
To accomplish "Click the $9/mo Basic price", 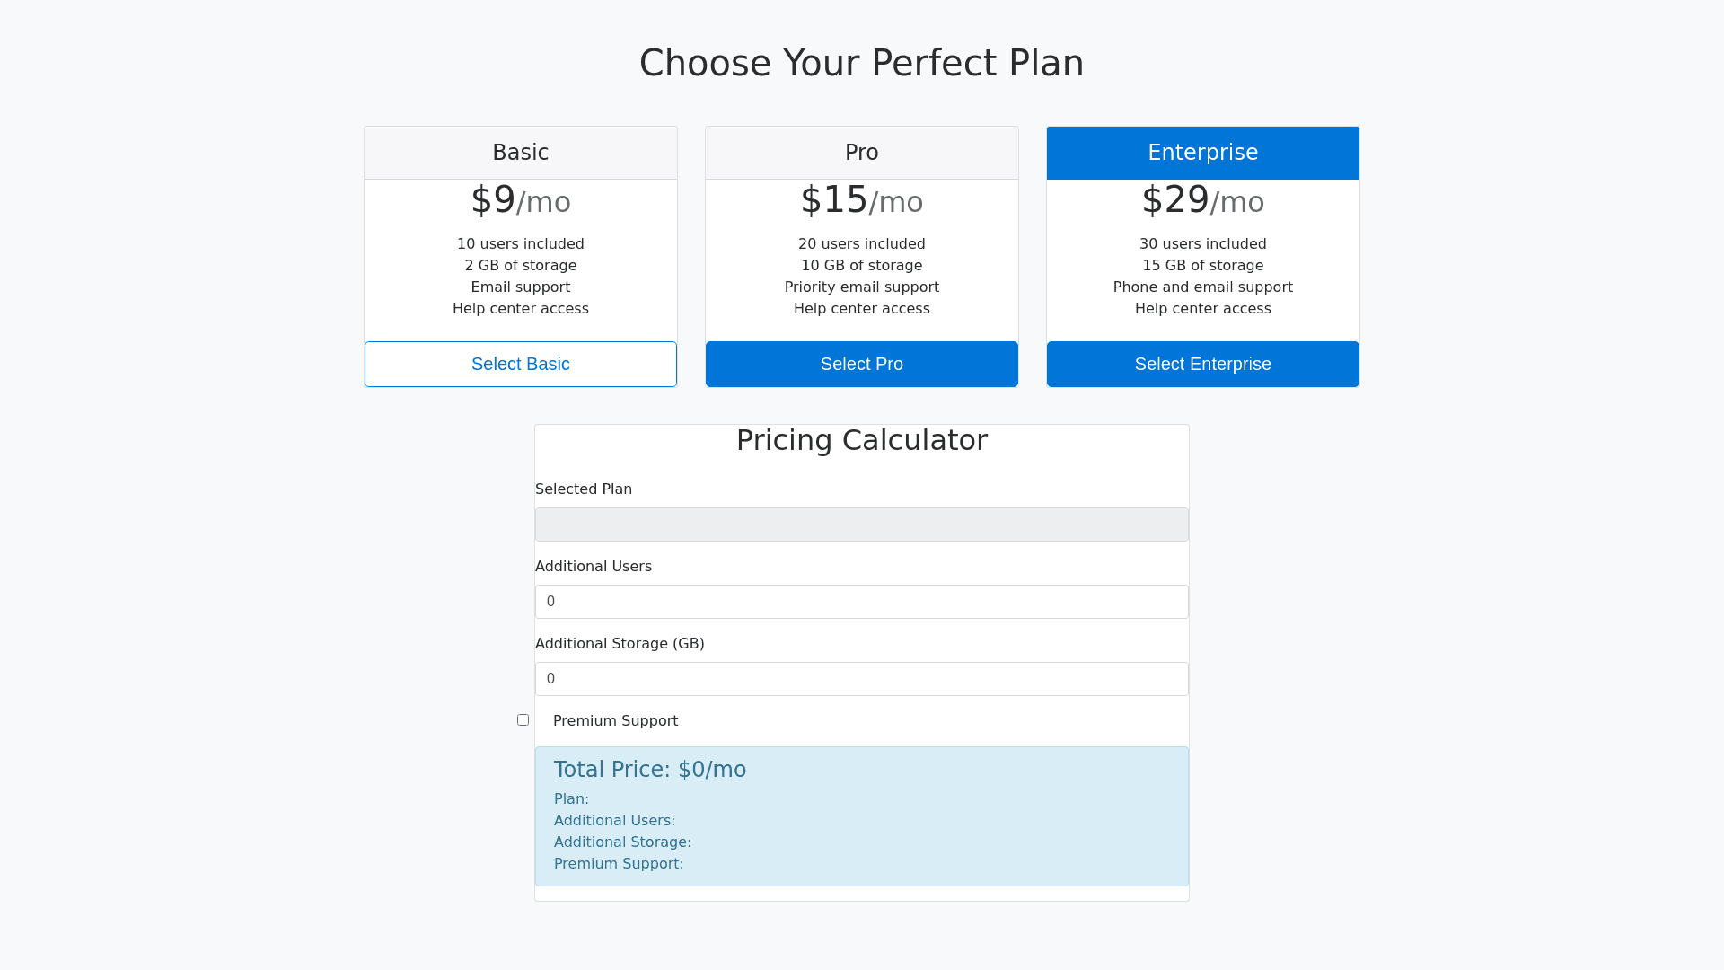I will pos(521,200).
